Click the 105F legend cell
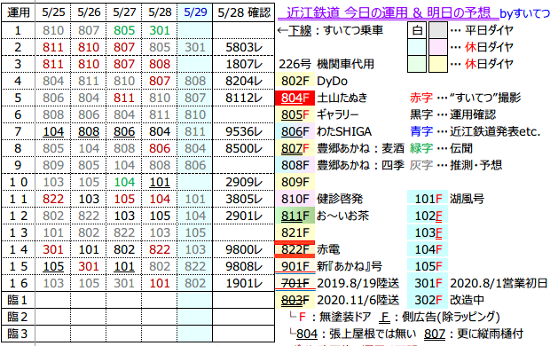 tap(428, 266)
